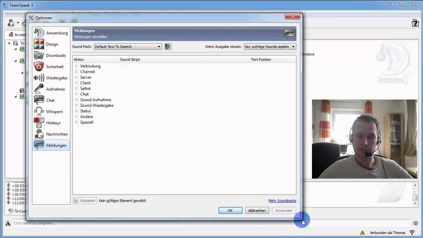
Task: Open the Anwendung options page
Action: tap(51, 33)
